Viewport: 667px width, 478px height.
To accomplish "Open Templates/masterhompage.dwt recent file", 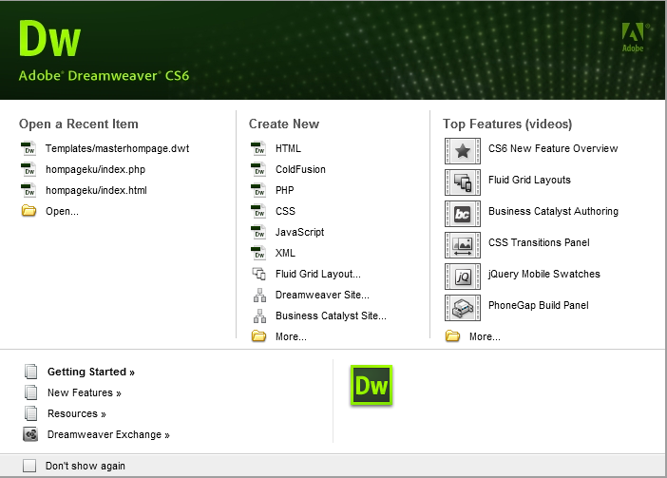I will [x=118, y=148].
